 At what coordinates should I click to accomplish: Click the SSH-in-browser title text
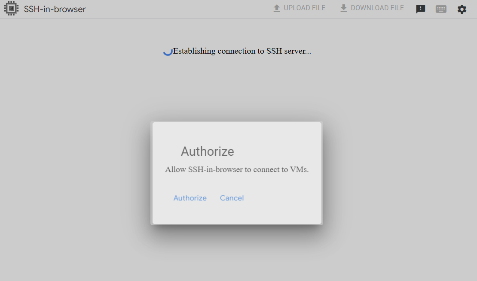[55, 9]
